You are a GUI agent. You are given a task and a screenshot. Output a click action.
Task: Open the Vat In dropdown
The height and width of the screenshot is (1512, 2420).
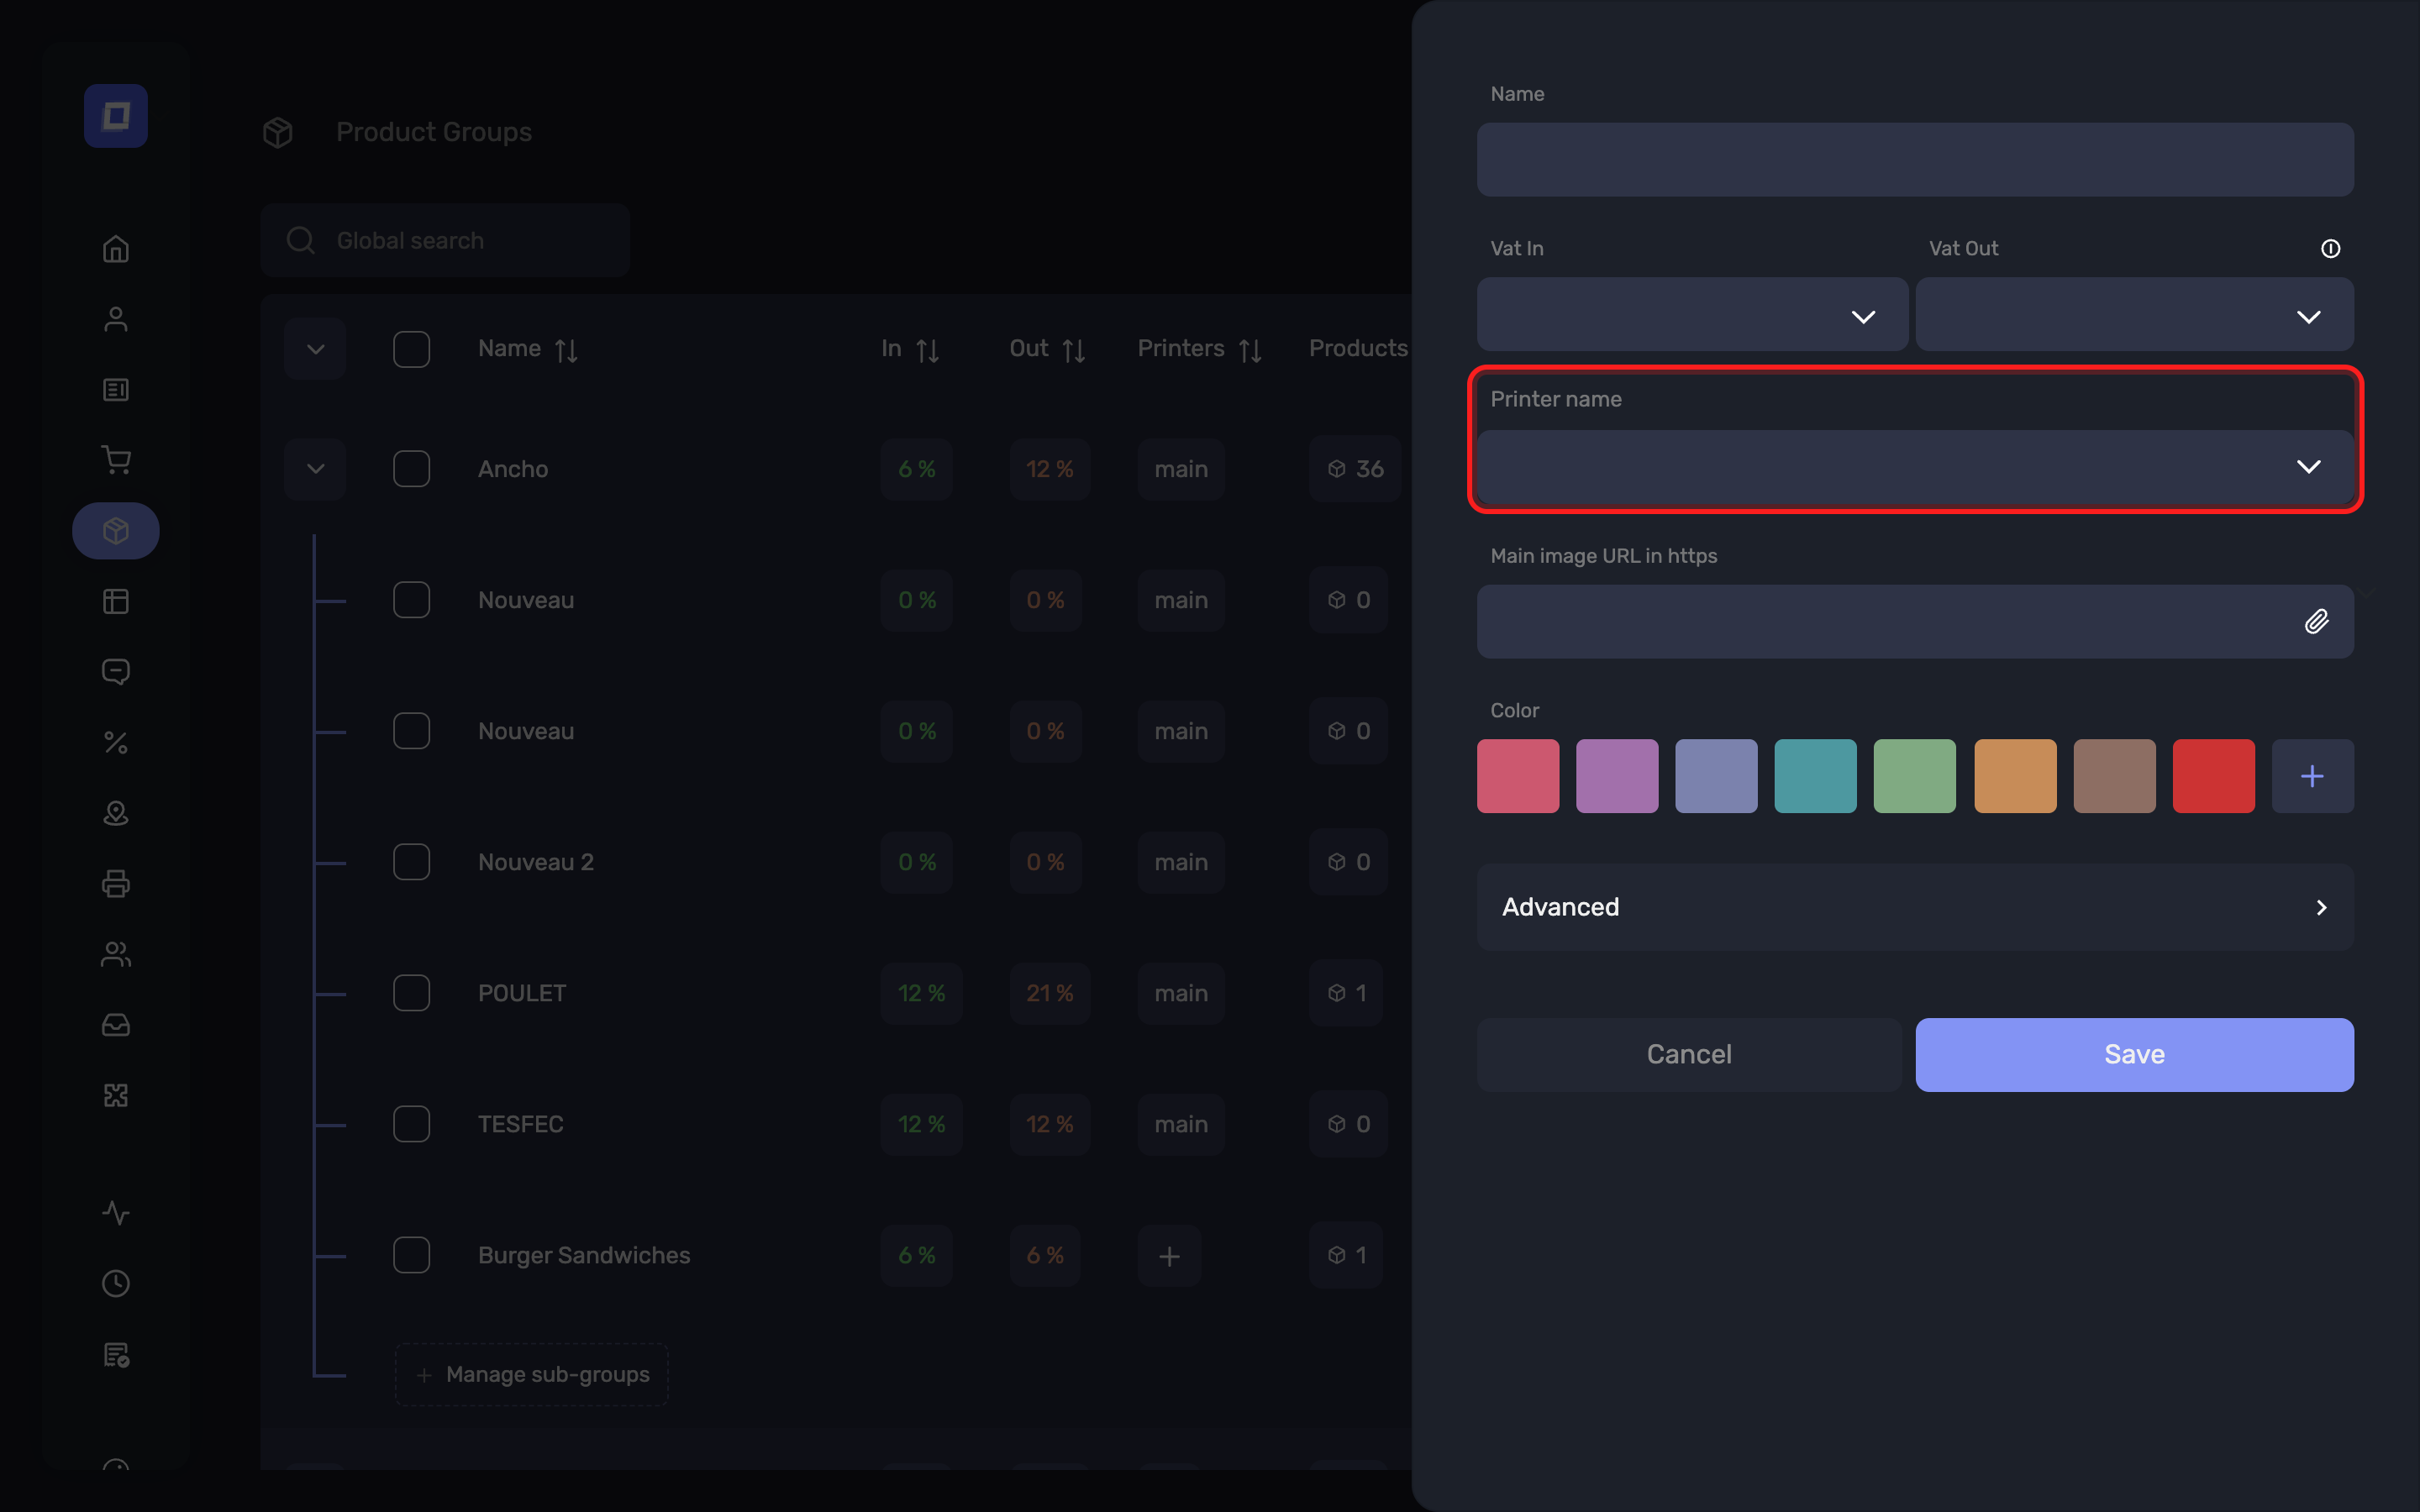click(1692, 315)
